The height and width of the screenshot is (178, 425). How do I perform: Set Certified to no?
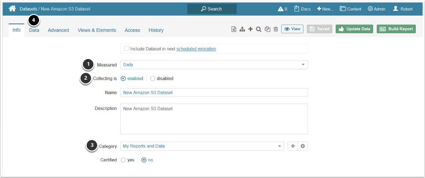coord(144,160)
